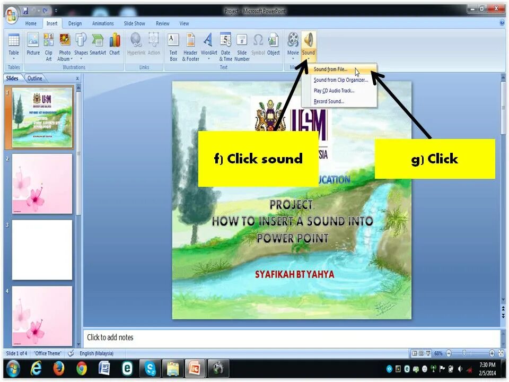Click the spelling check icon in status bar

(x=71, y=353)
